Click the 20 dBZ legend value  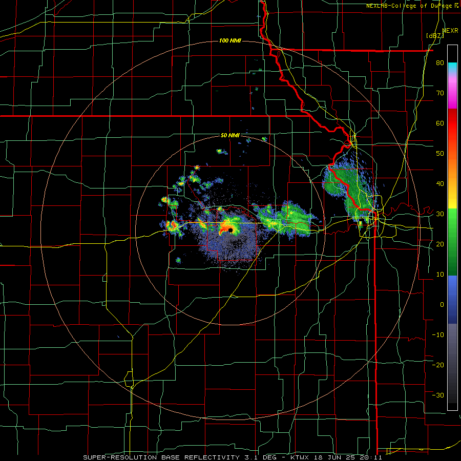(x=440, y=244)
